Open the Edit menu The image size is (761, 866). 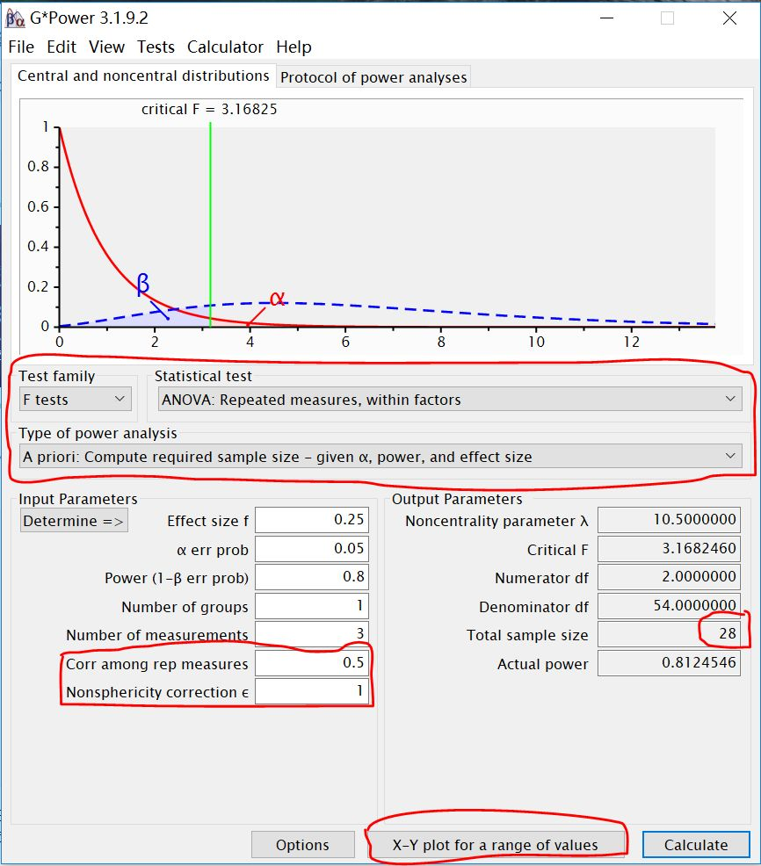(62, 47)
